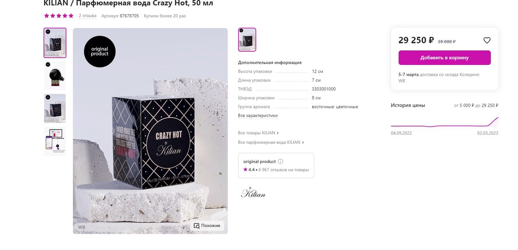Add the perfume to cart

coord(445,58)
